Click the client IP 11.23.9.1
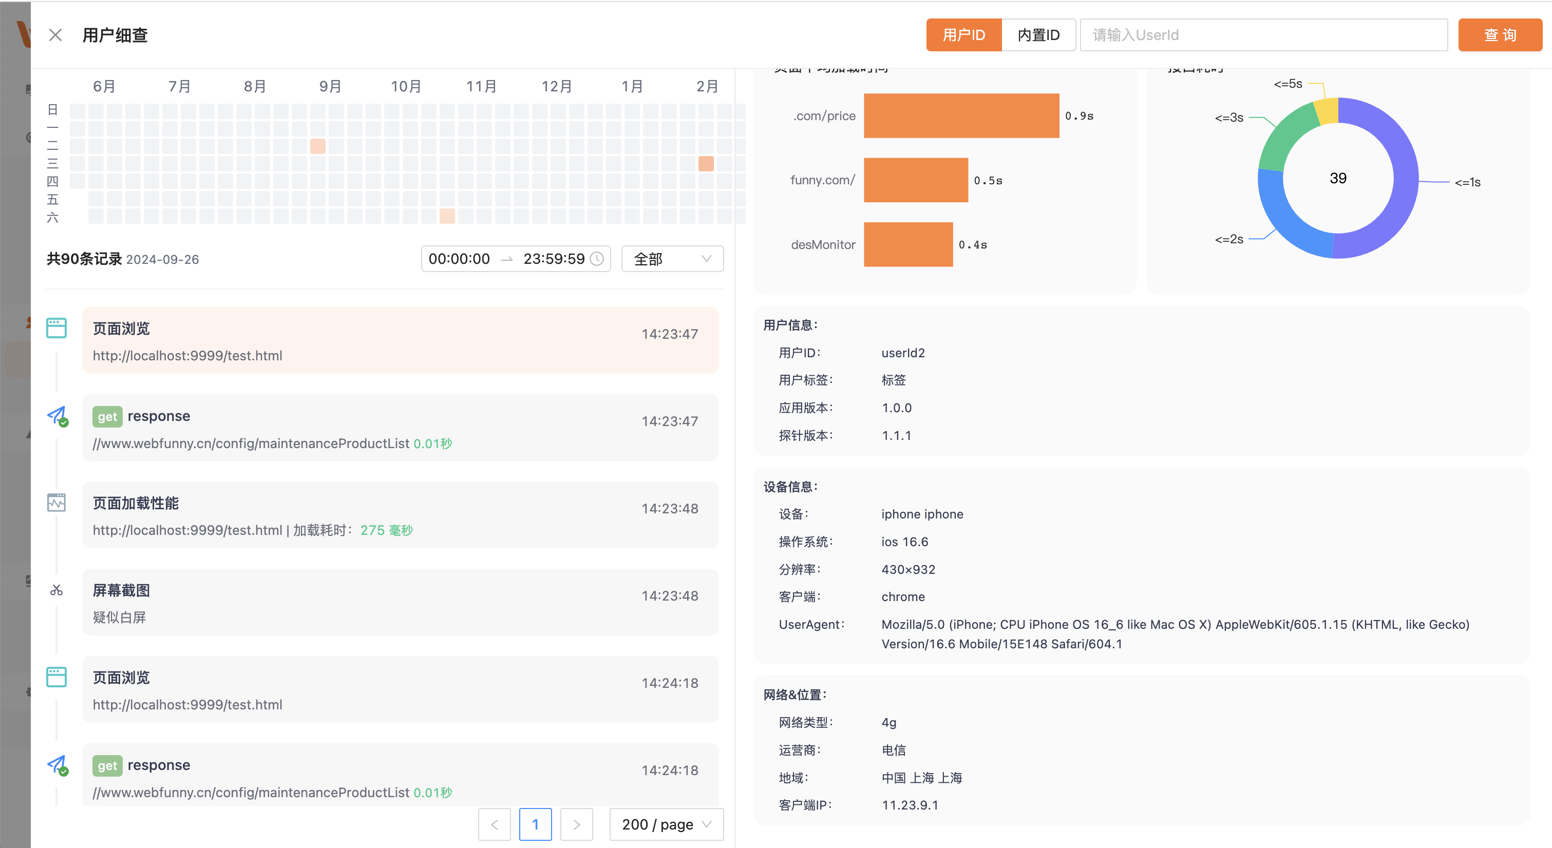 910,805
